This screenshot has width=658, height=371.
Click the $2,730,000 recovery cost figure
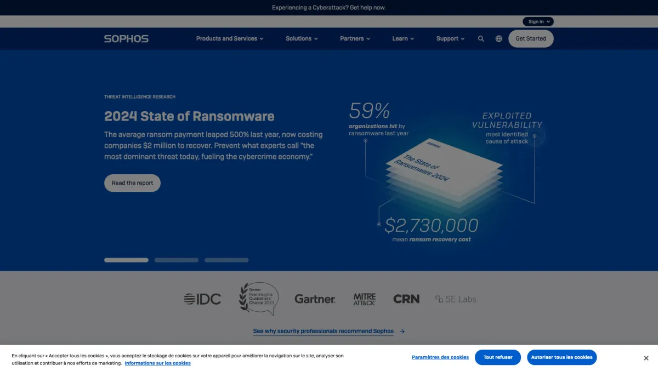[432, 225]
